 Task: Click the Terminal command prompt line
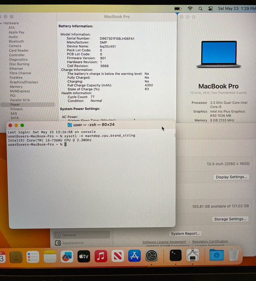pos(37,145)
